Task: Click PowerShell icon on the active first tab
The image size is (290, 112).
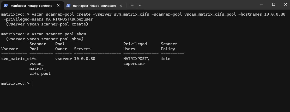Action: tap(5, 5)
